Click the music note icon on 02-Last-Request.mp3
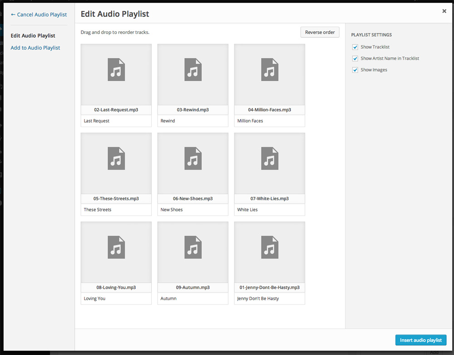 (x=116, y=70)
